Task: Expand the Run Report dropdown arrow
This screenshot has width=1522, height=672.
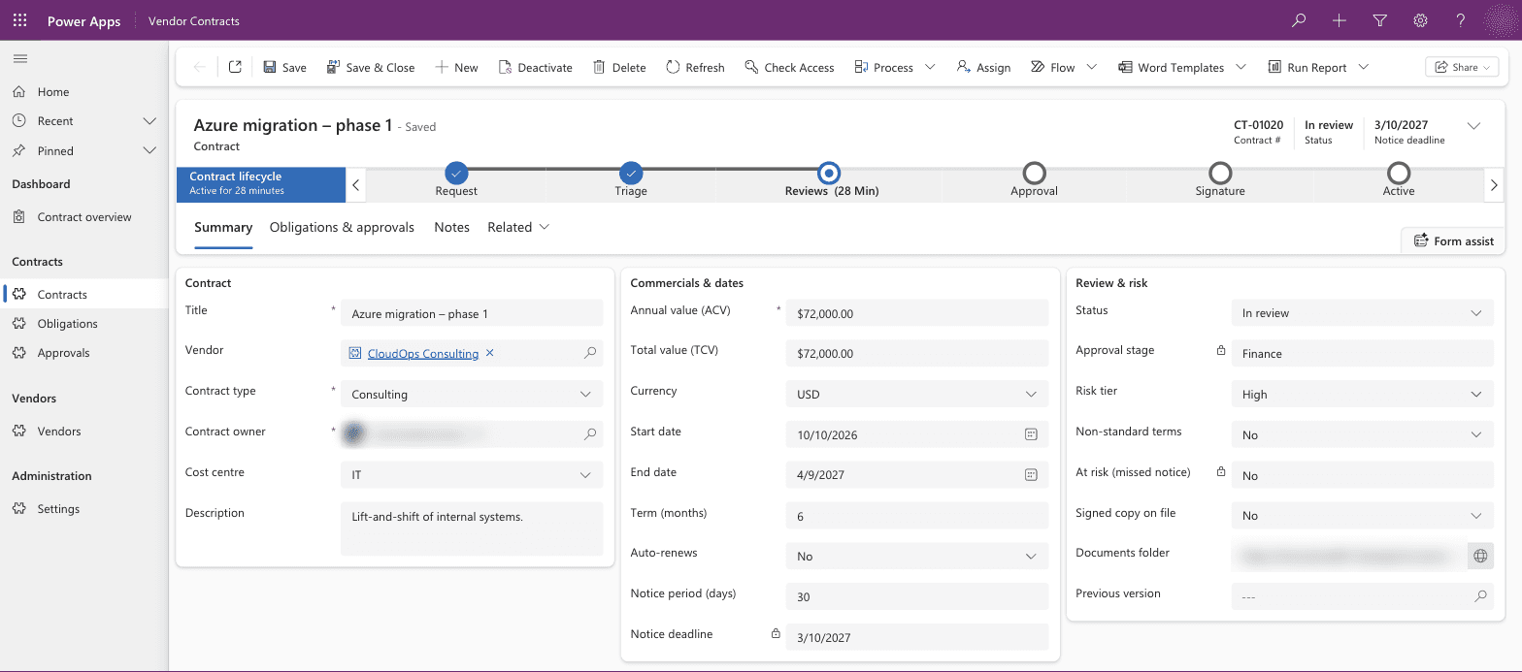Action: click(1364, 67)
